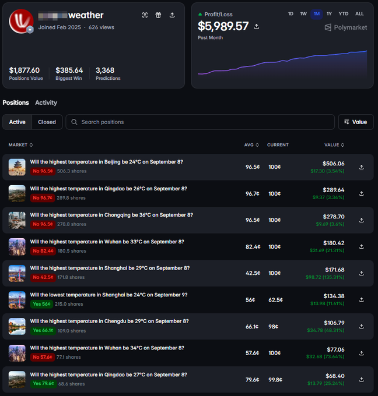Click the CURRENT column header
Screen dimensions: 378x396
pos(278,145)
